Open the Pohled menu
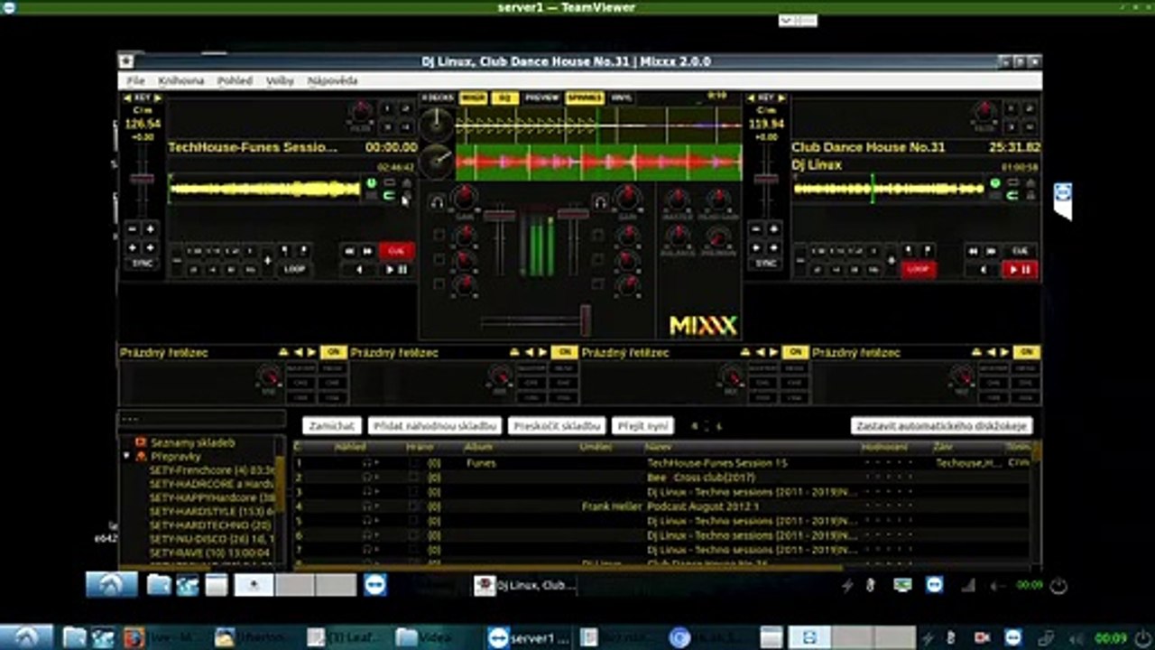This screenshot has height=650, width=1155. pos(235,80)
